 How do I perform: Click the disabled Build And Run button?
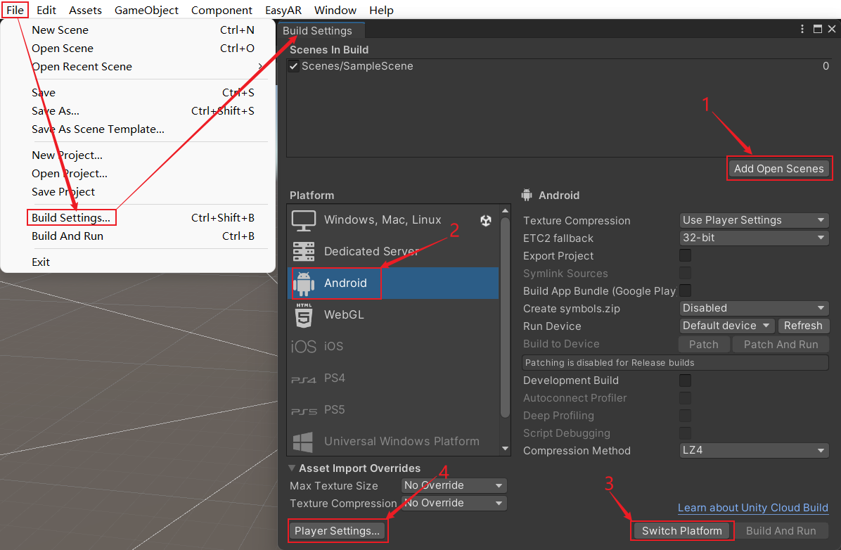(x=781, y=531)
